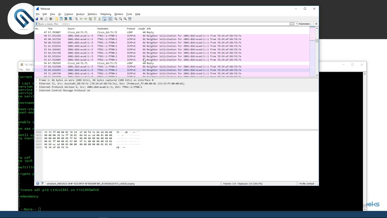The height and width of the screenshot is (218, 387).
Task: Apply the display filter arrow button
Action: [x=291, y=24]
